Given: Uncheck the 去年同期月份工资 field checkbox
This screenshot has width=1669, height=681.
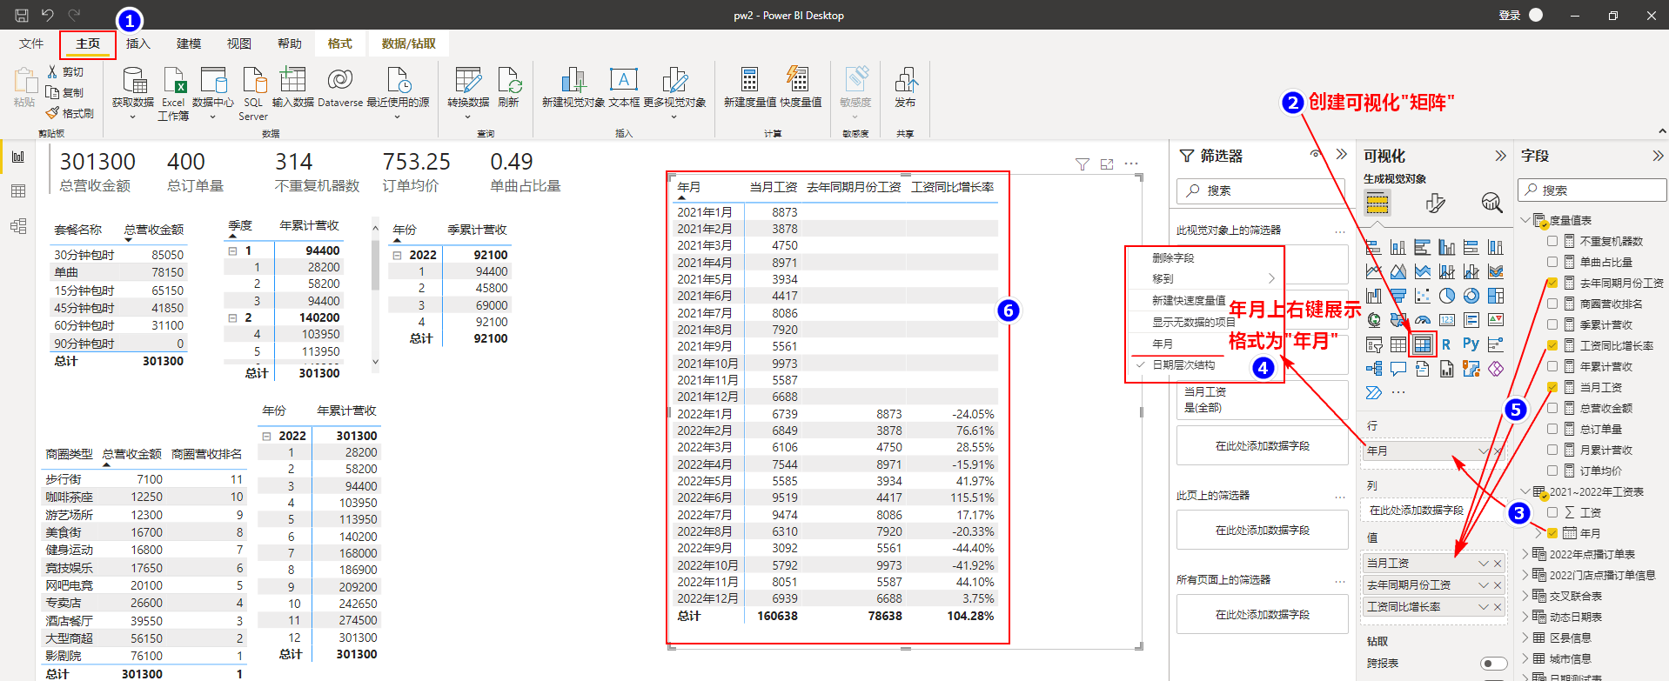Looking at the screenshot, I should click(x=1552, y=283).
